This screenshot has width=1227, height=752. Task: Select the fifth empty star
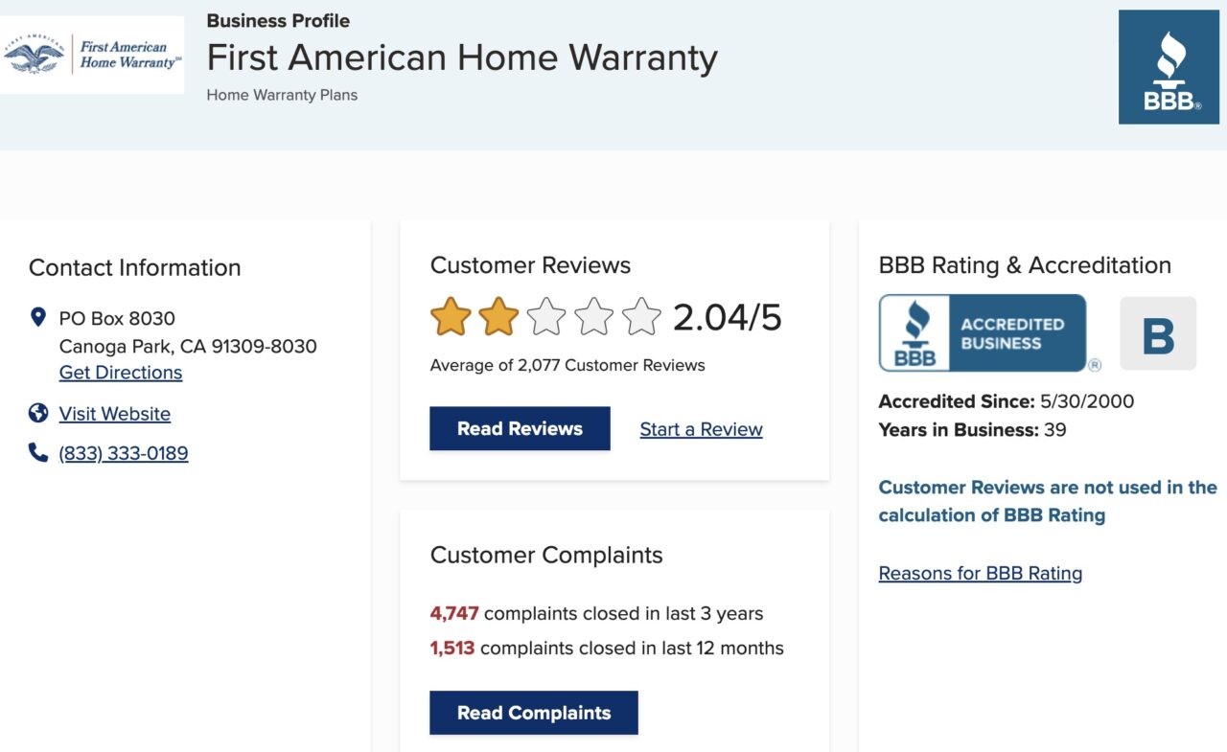click(x=640, y=317)
